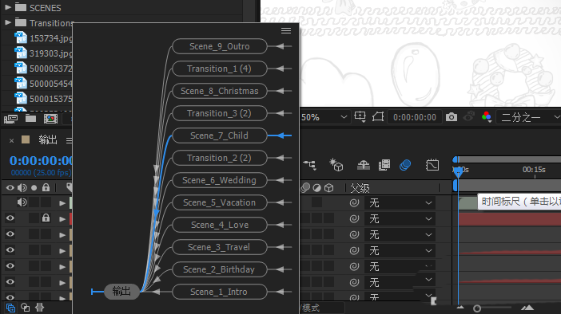
Task: Click the Scene_4_Love node
Action: pyautogui.click(x=220, y=225)
